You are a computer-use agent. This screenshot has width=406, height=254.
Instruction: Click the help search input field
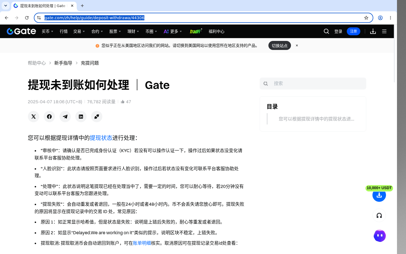(313, 84)
